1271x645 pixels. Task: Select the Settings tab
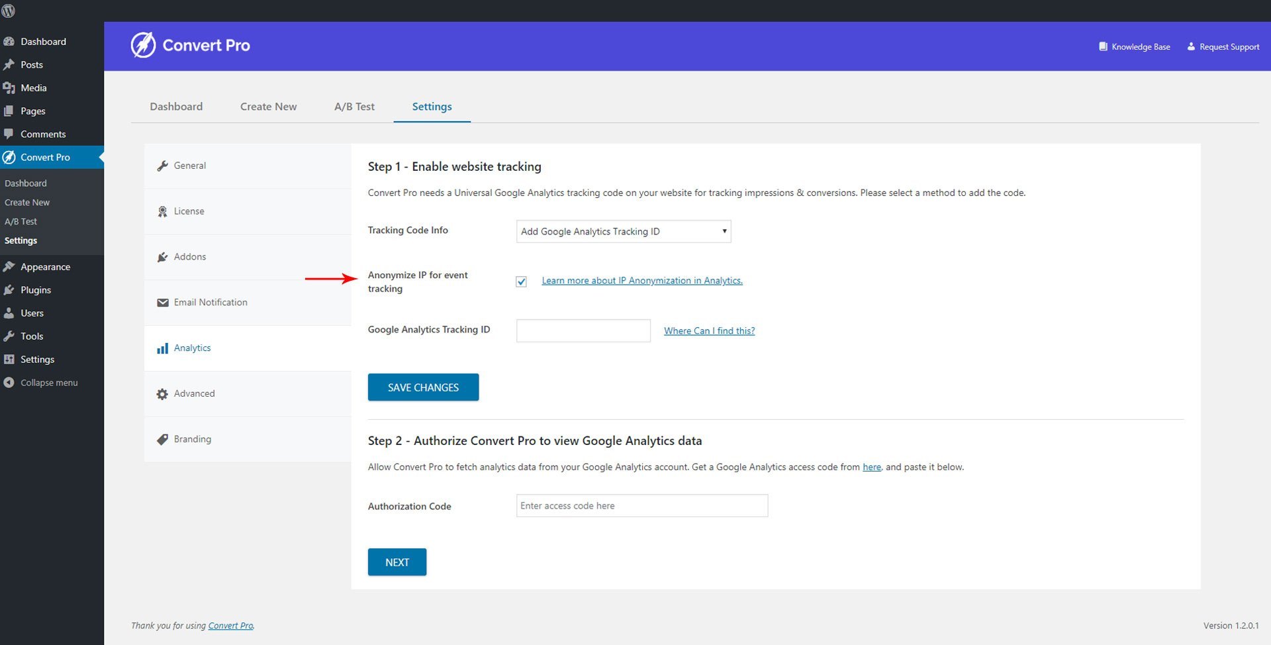click(x=432, y=107)
